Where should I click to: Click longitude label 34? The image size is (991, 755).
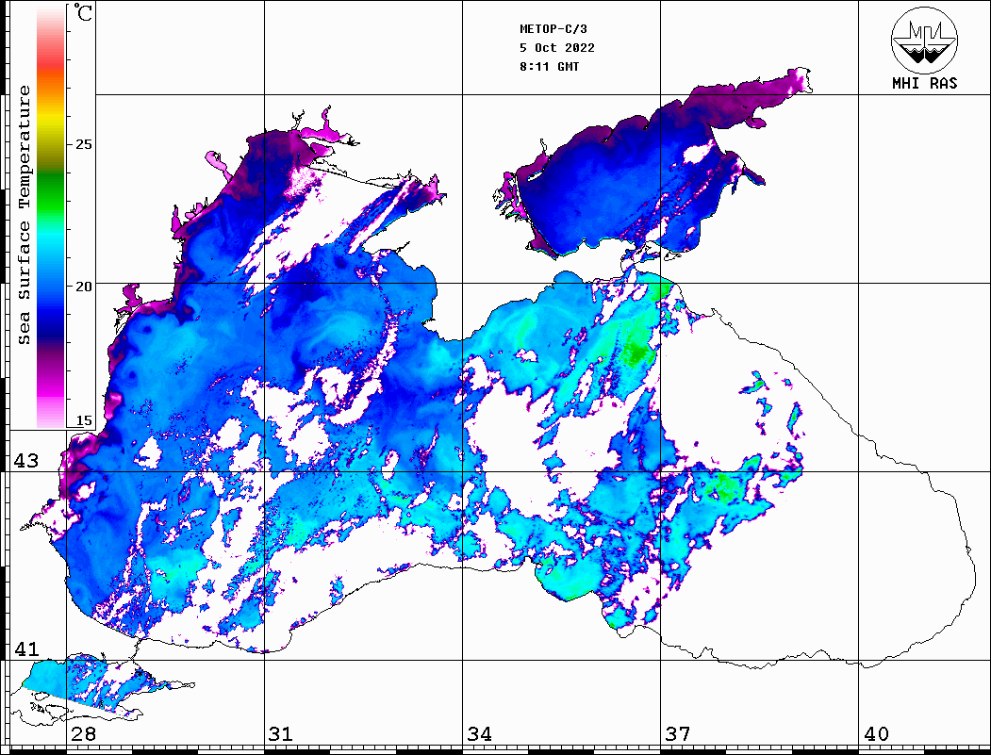480,734
